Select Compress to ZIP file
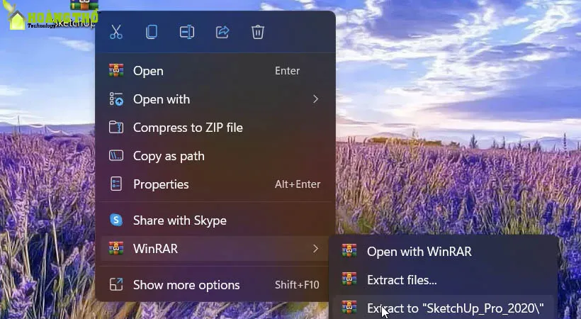 [215, 128]
